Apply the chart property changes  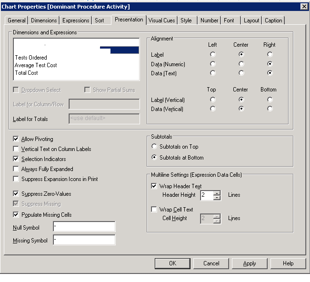click(x=250, y=263)
